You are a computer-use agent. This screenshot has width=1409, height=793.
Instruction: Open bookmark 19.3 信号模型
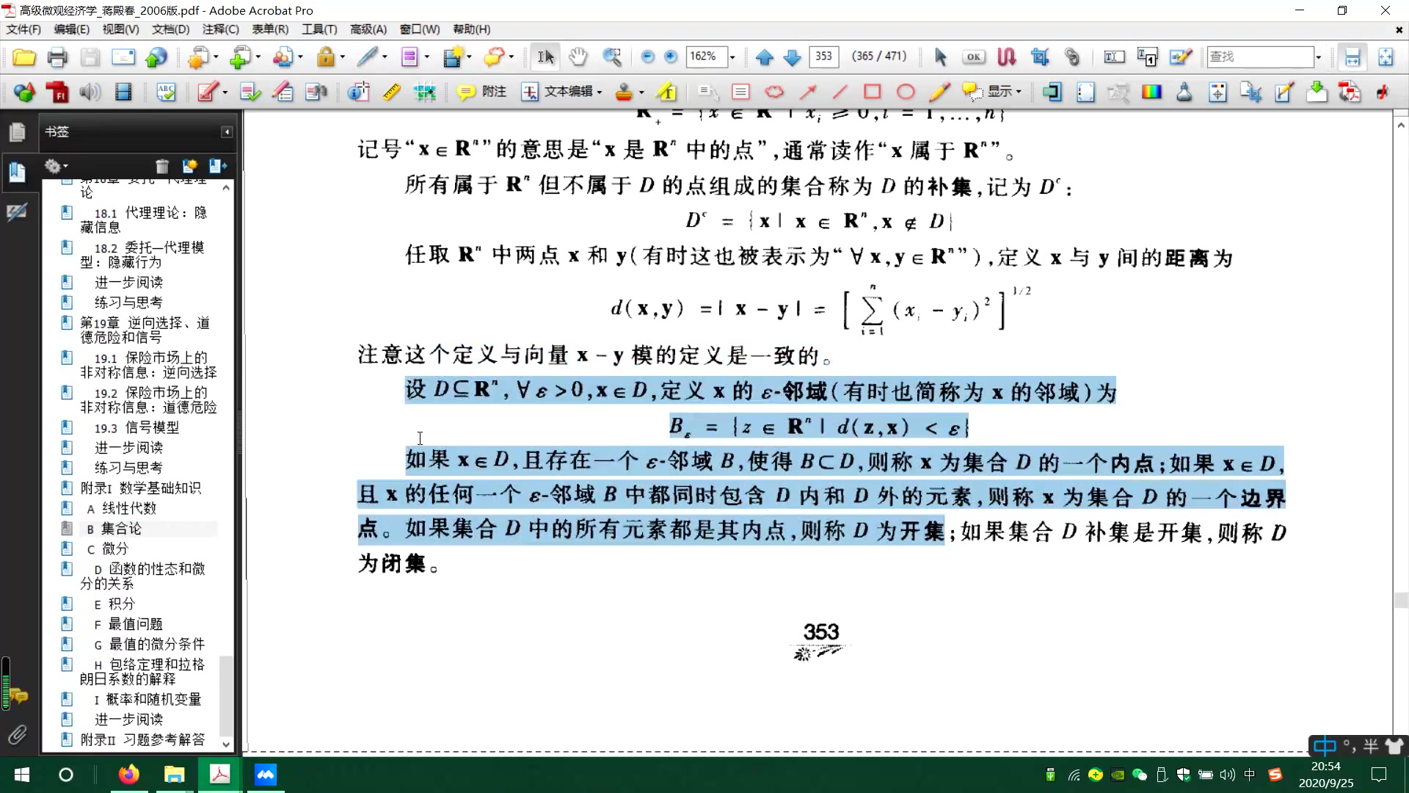[x=136, y=427]
